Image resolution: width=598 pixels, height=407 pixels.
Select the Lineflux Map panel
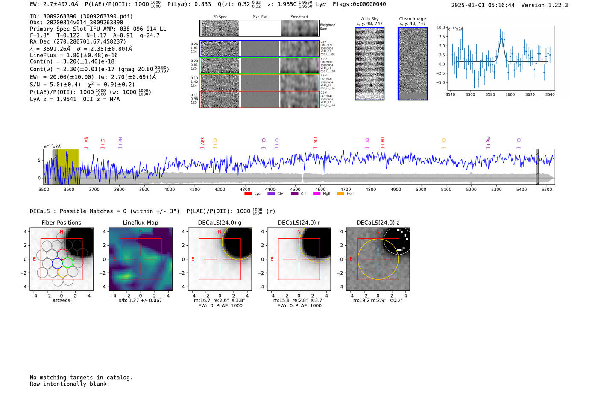pos(141,259)
